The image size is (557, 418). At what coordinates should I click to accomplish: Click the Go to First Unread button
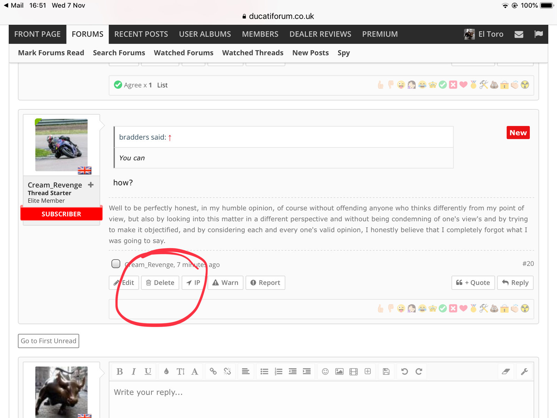48,341
